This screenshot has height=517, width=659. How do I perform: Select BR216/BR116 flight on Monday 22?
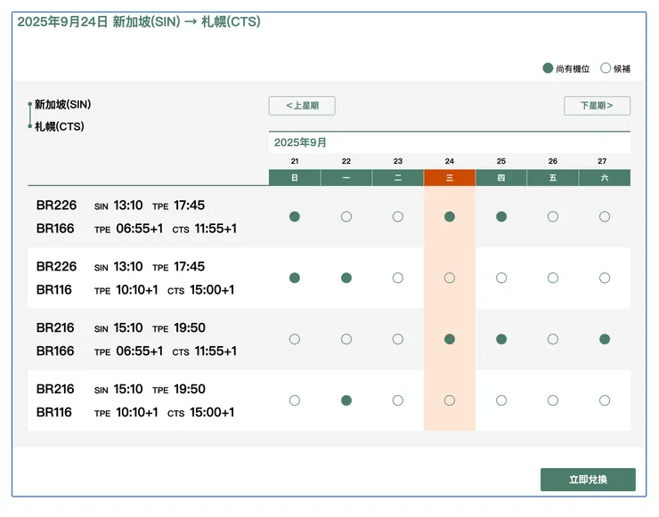tap(346, 400)
